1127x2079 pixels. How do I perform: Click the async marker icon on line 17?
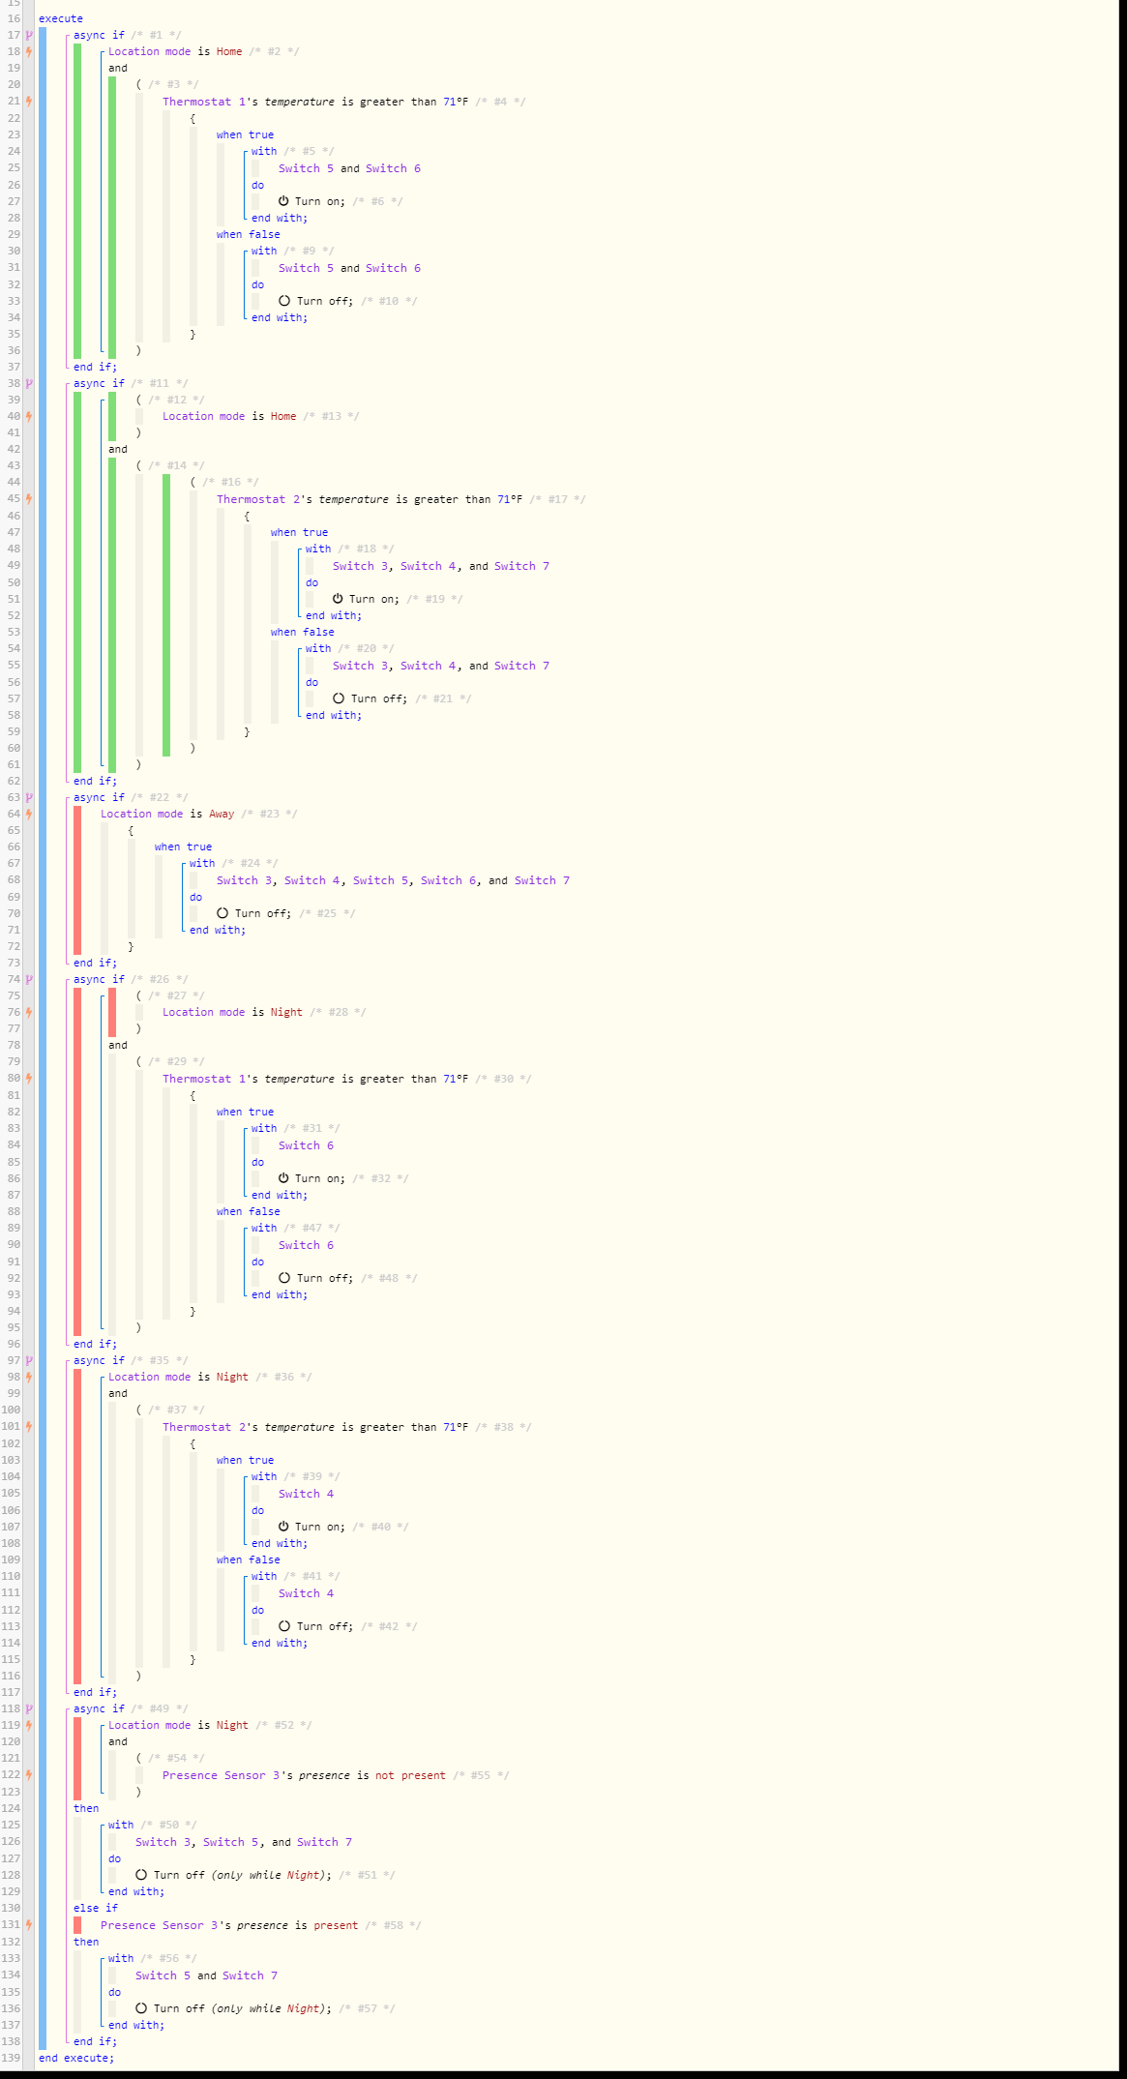pyautogui.click(x=29, y=35)
